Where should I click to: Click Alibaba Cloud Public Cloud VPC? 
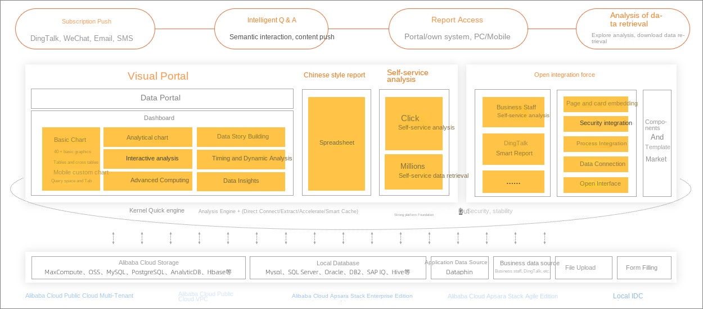coord(206,296)
